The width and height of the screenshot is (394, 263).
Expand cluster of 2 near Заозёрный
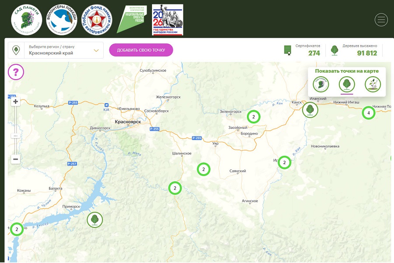click(x=253, y=117)
